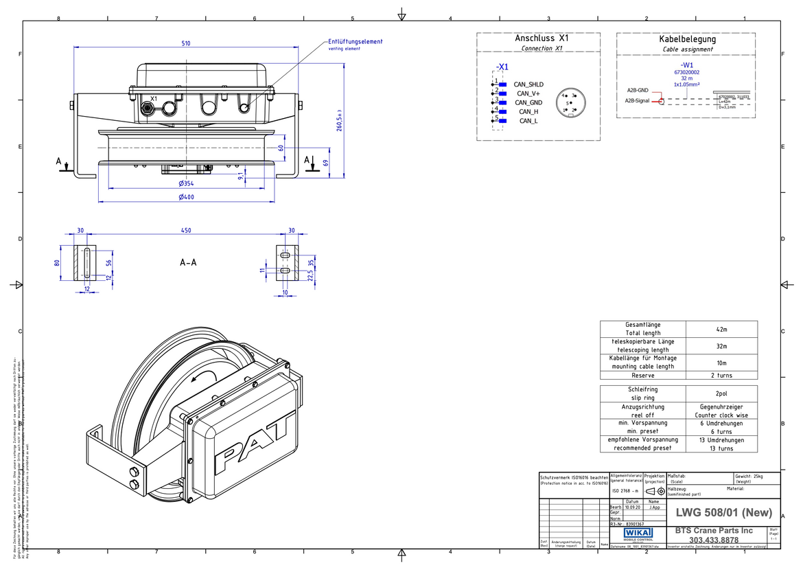Click the projection symbol in the title block
The height and width of the screenshot is (572, 803).
pyautogui.click(x=655, y=491)
